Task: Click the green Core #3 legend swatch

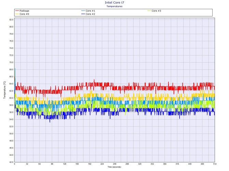Action: coord(149,11)
